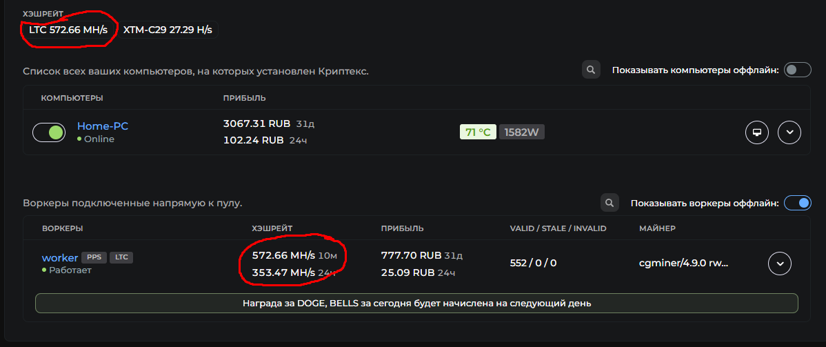
Task: Click the 1582W power badge
Action: pos(522,132)
